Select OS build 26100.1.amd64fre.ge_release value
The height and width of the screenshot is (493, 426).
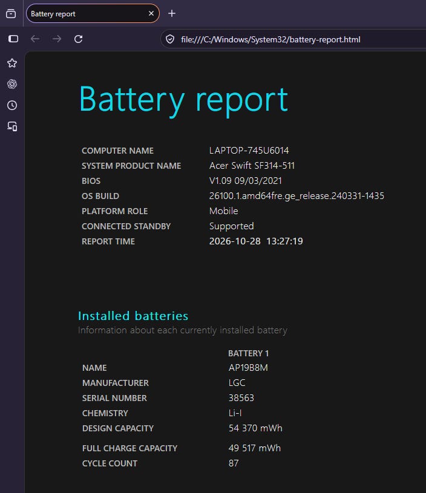297,196
